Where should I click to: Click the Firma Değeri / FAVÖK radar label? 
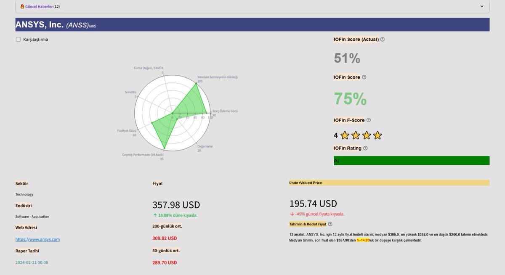(149, 68)
